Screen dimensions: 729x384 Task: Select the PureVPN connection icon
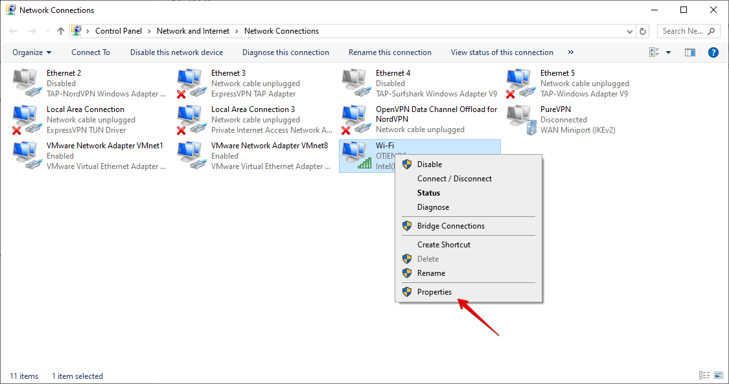(x=522, y=119)
